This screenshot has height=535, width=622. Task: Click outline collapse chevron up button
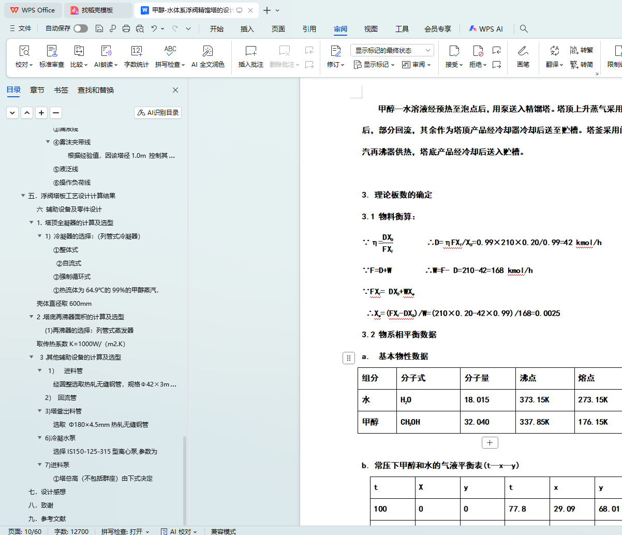[x=27, y=112]
